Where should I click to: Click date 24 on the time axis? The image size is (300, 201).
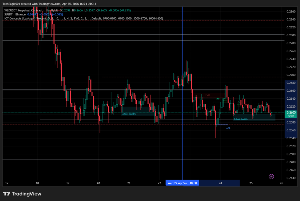point(221,183)
